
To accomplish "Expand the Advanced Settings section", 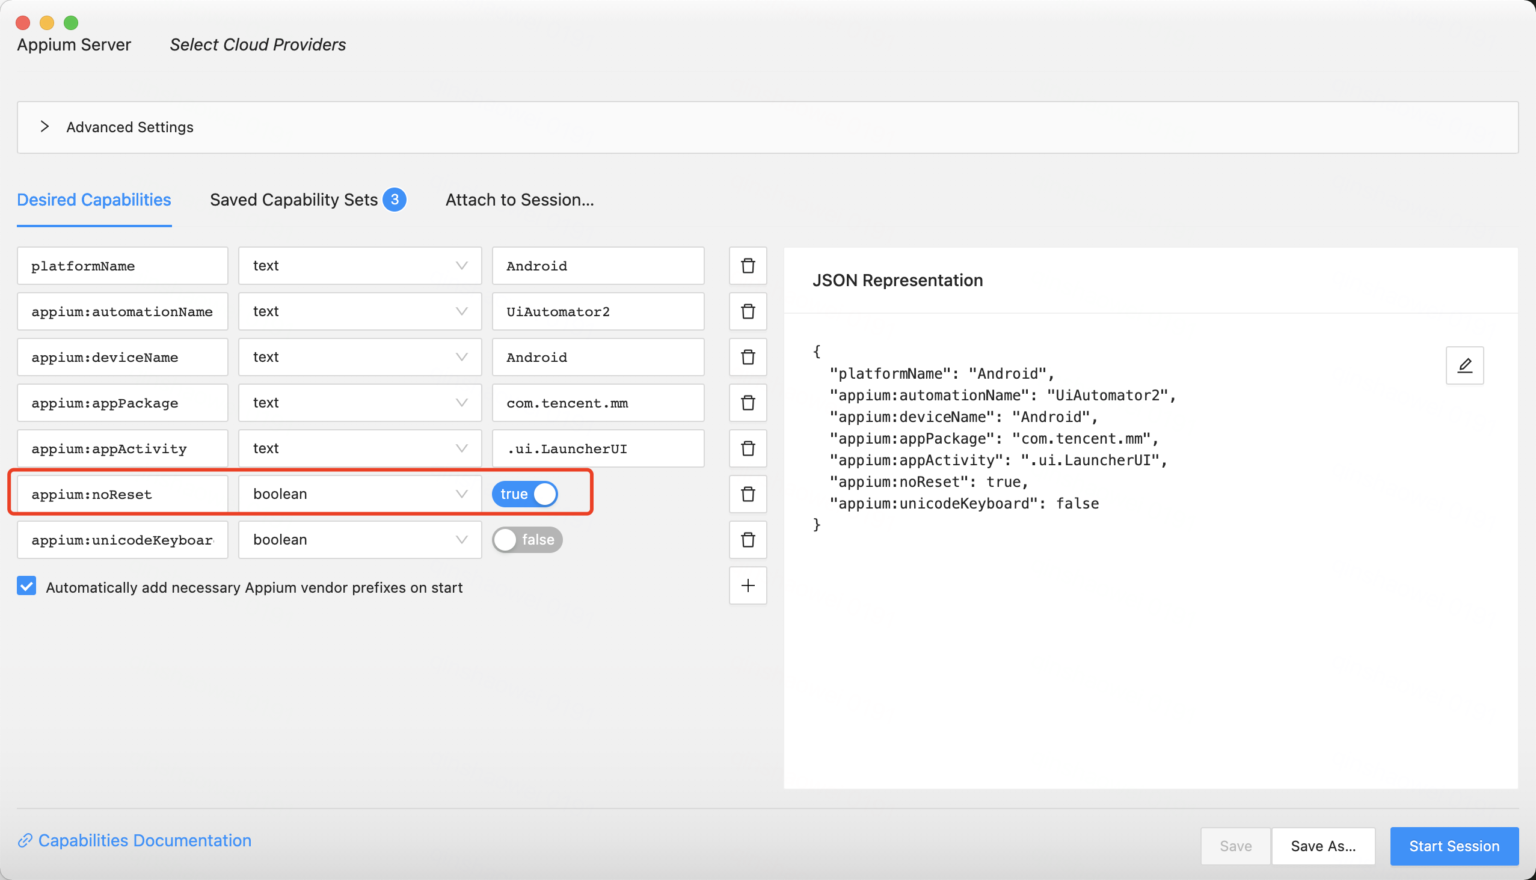I will coord(45,127).
